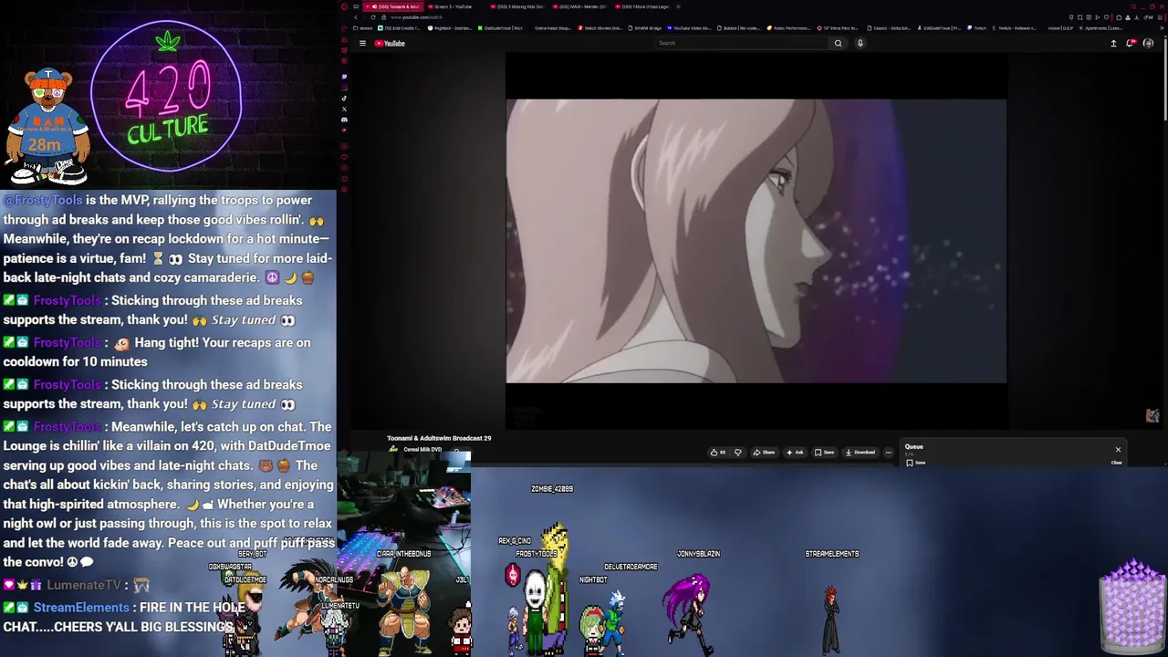
Task: Click StreamElements username in chat
Action: coord(81,607)
